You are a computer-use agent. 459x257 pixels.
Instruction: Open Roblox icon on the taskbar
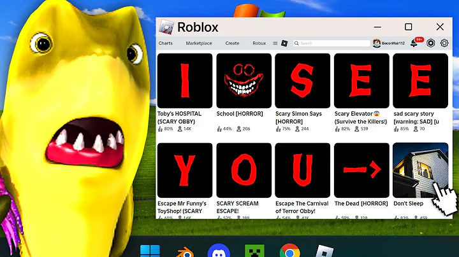click(324, 251)
